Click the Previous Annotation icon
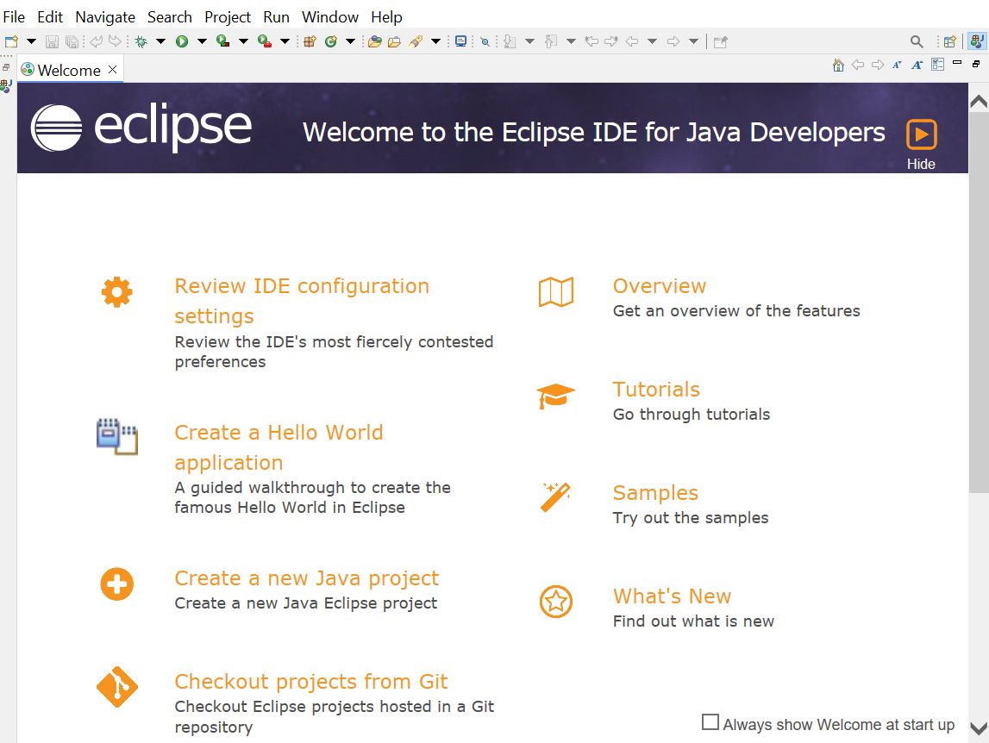989x743 pixels. (551, 41)
